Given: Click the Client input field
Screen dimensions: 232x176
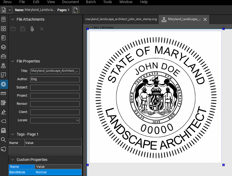Looking at the screenshot, I should tap(55, 112).
